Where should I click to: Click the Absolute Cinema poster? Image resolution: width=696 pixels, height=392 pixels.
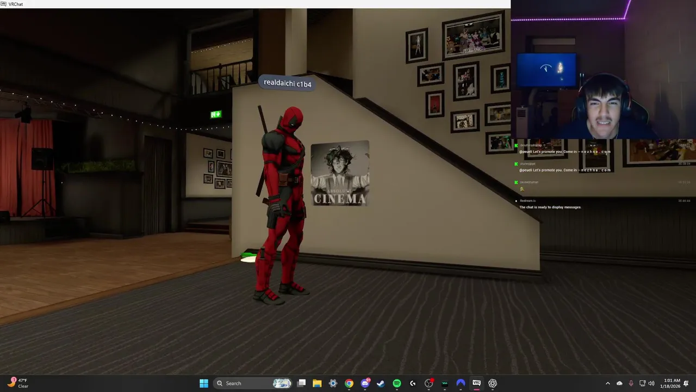pos(340,173)
